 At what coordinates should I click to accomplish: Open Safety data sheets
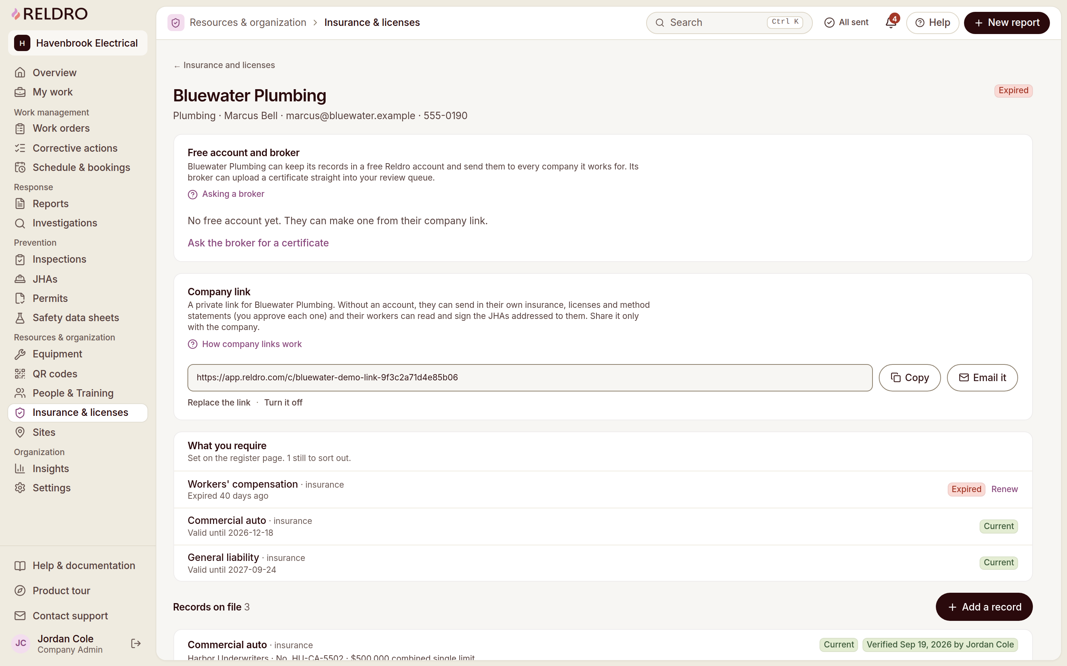pos(77,317)
